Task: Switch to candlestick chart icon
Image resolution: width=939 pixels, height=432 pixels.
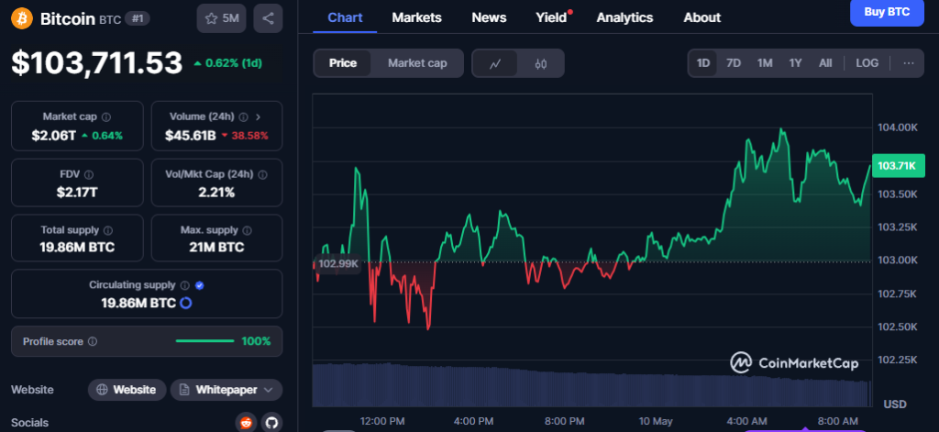Action: (x=541, y=63)
